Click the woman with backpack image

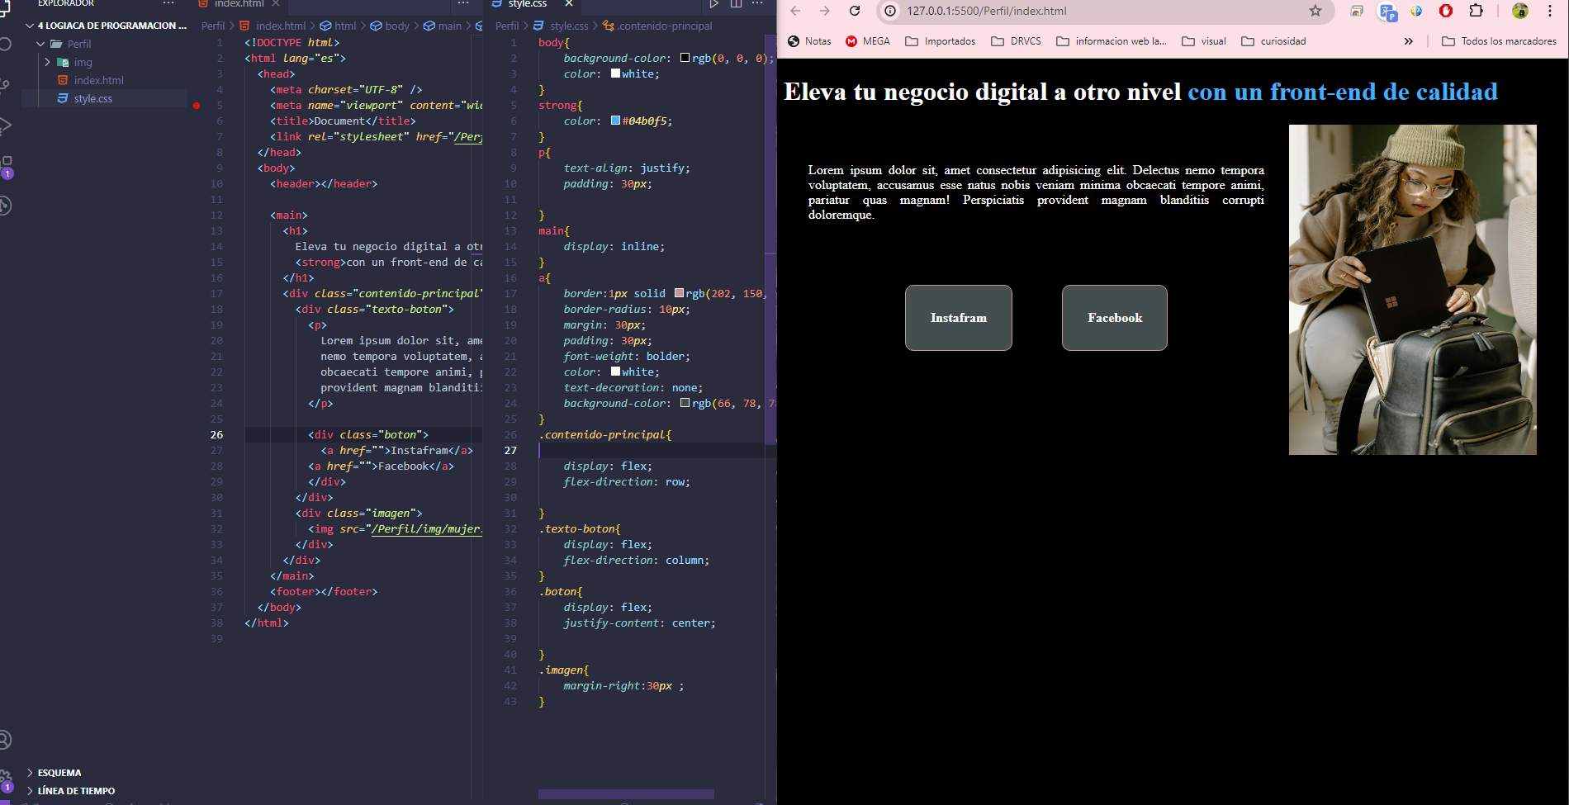coord(1413,290)
